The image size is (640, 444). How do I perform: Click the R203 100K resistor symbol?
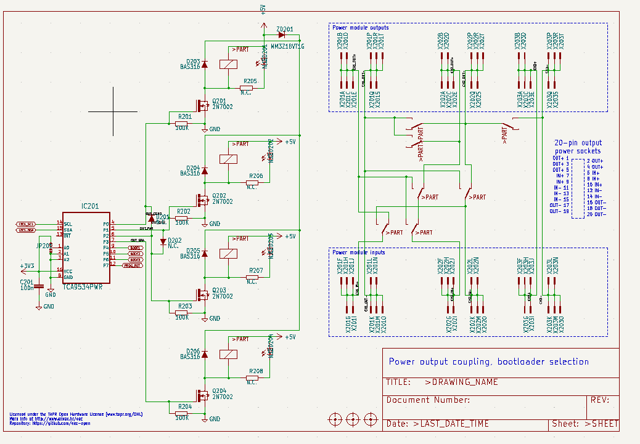(182, 312)
